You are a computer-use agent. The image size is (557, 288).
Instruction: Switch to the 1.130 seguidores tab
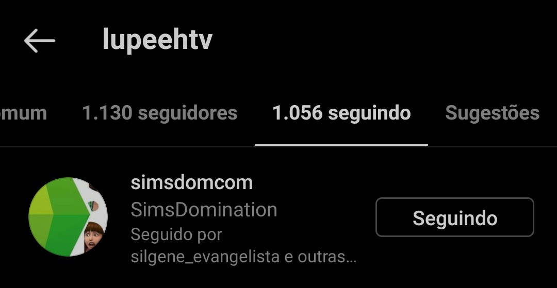tap(159, 113)
